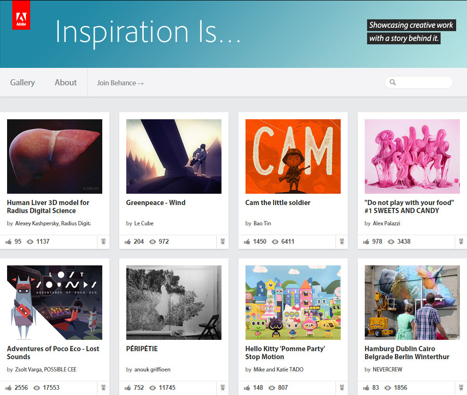This screenshot has width=467, height=395.
Task: Click thumbs-up icon on Hello Kitty card
Action: (246, 387)
